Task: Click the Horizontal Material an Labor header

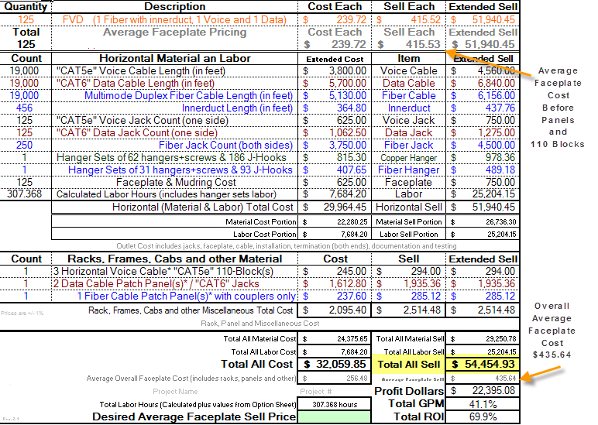Action: tap(174, 58)
